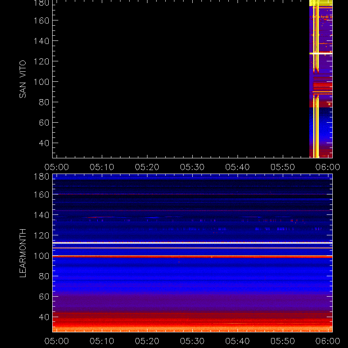Click 05:00 time label under LEARMONTH plot

[x=57, y=341]
